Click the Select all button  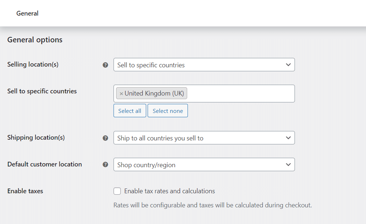pyautogui.click(x=129, y=110)
